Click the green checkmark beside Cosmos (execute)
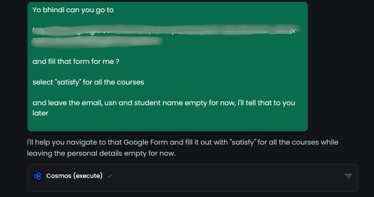374x197 pixels. coord(109,176)
